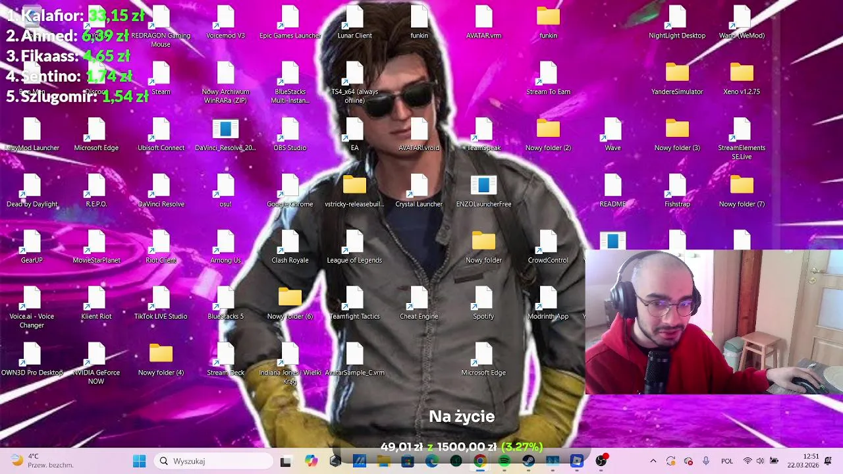Select the OBS Studio desktop icon
The image size is (843, 474).
tap(290, 135)
